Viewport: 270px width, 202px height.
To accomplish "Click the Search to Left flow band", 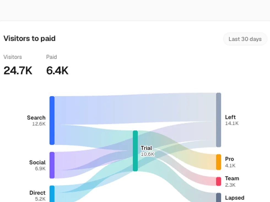I will 135,109.
